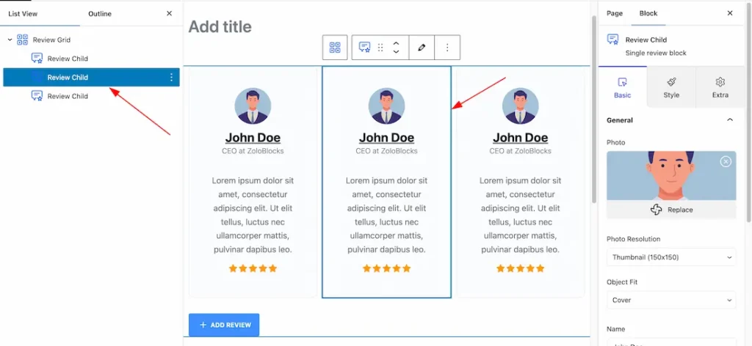Close the block settings sidebar
This screenshot has width=752, height=346.
coord(730,13)
